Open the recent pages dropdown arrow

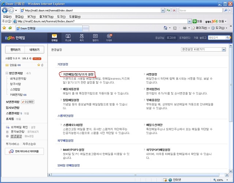[x=16, y=11]
